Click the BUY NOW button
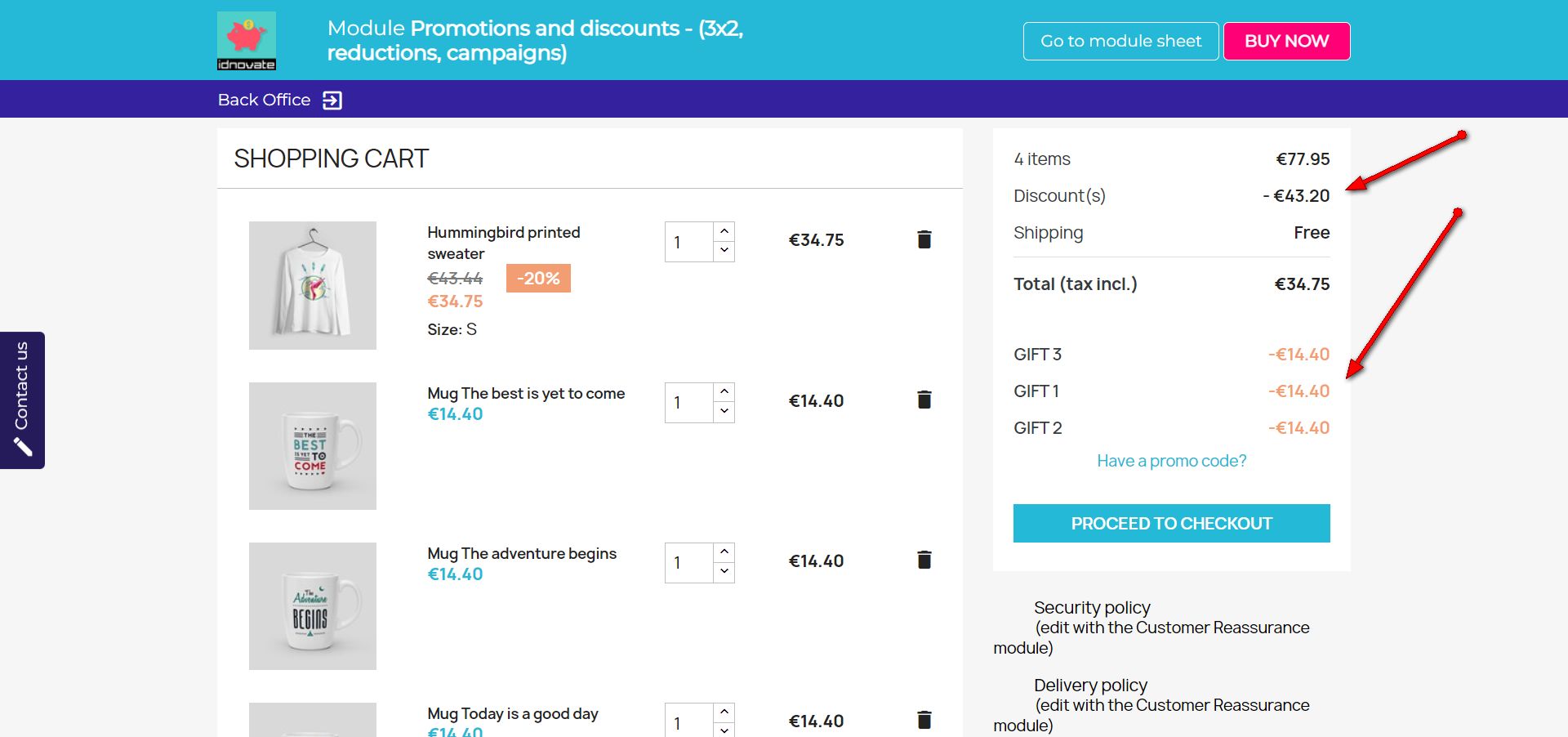The width and height of the screenshot is (1568, 737). [1286, 41]
